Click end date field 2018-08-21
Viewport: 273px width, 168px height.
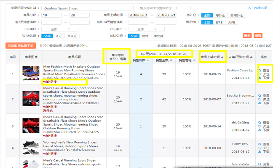[166, 15]
